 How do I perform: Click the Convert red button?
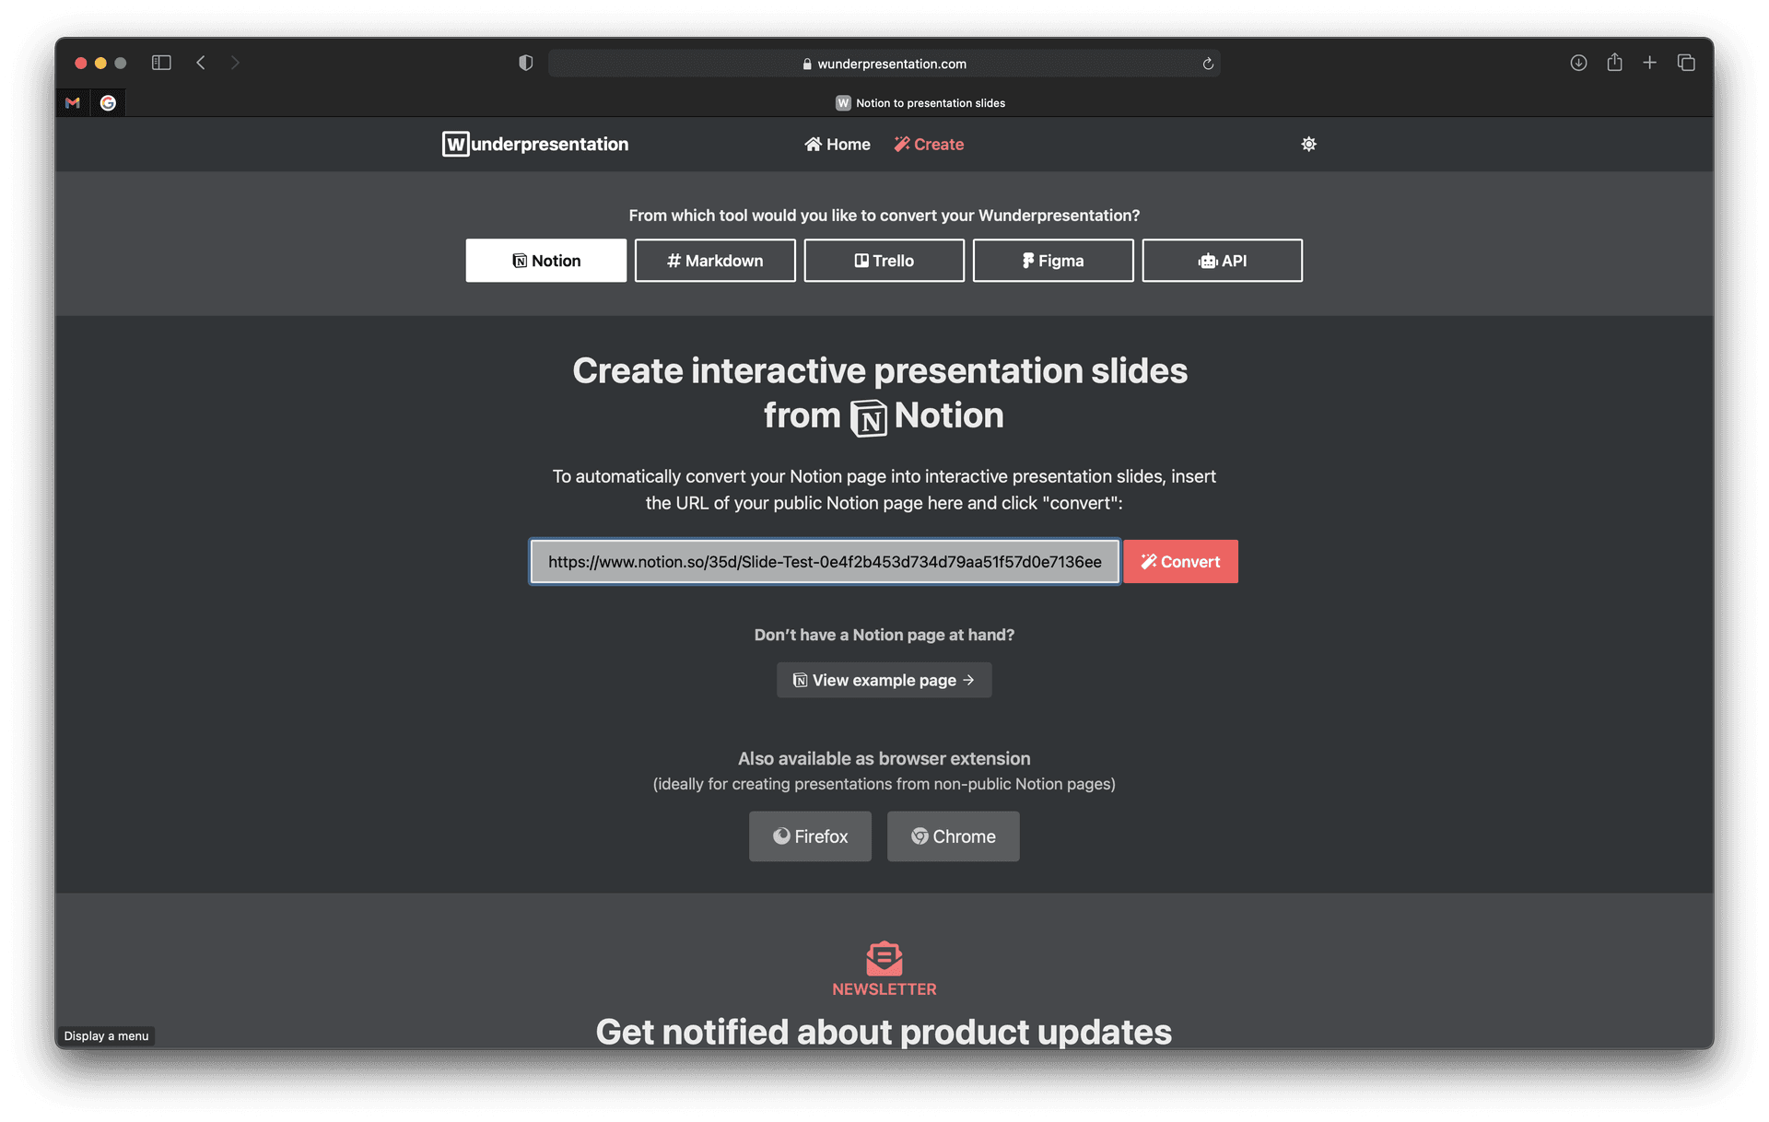[x=1178, y=561]
